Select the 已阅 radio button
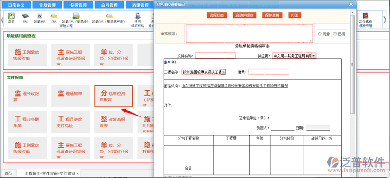 335,34
